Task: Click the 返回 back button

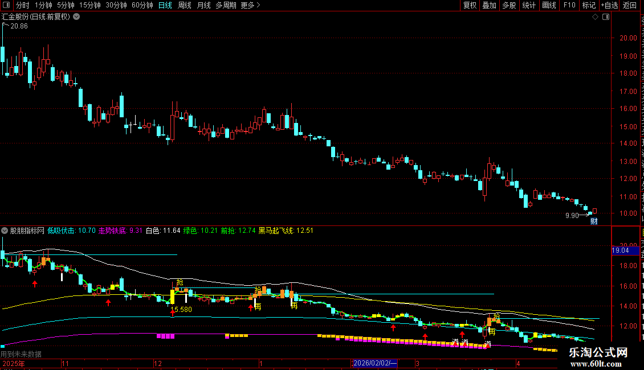Action: coord(630,5)
